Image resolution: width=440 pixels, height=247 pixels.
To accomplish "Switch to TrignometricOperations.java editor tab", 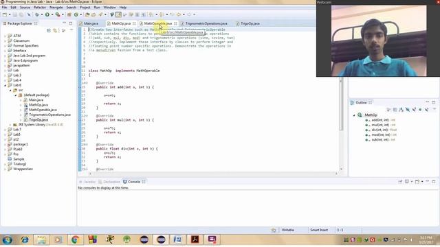I will click(x=206, y=23).
